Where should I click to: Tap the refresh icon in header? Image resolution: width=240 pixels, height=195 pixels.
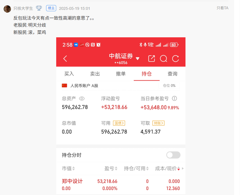(x=175, y=59)
